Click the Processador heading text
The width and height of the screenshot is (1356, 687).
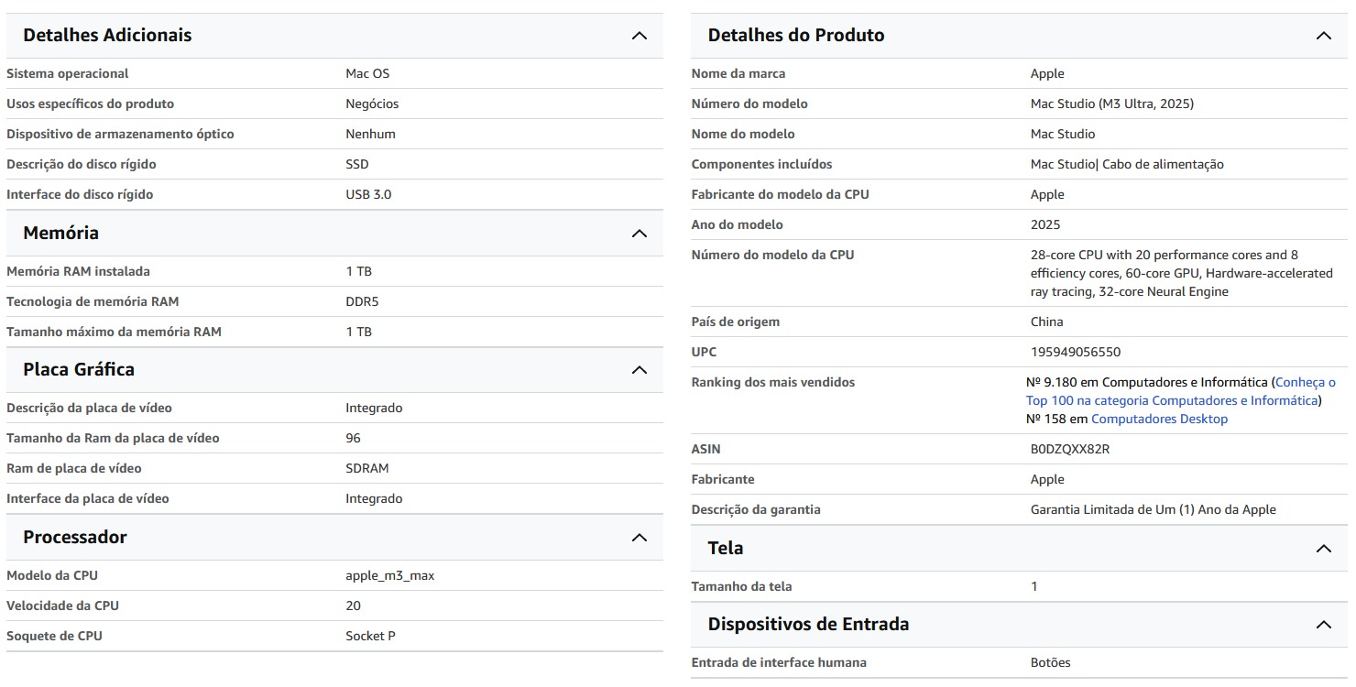[x=75, y=538]
